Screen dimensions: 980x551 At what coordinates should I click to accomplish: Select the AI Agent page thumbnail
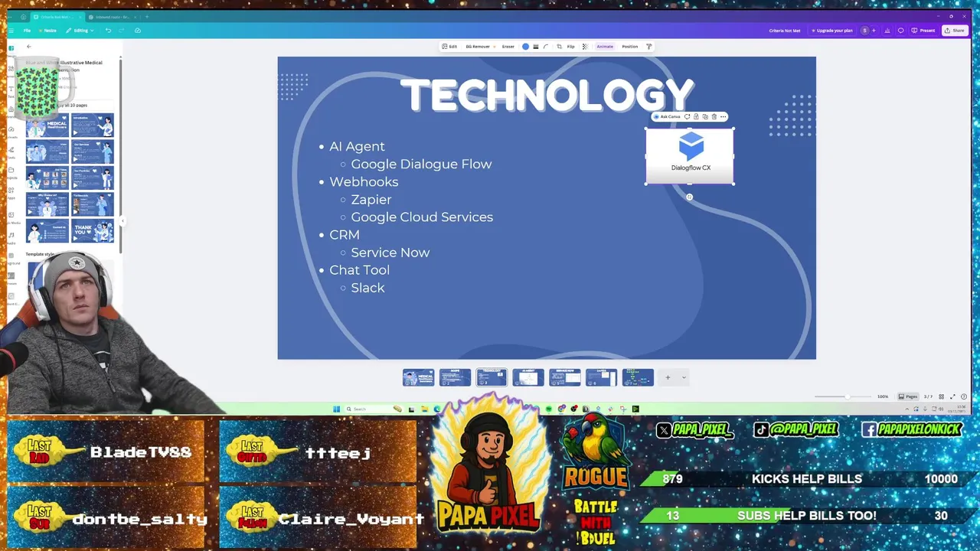[528, 377]
